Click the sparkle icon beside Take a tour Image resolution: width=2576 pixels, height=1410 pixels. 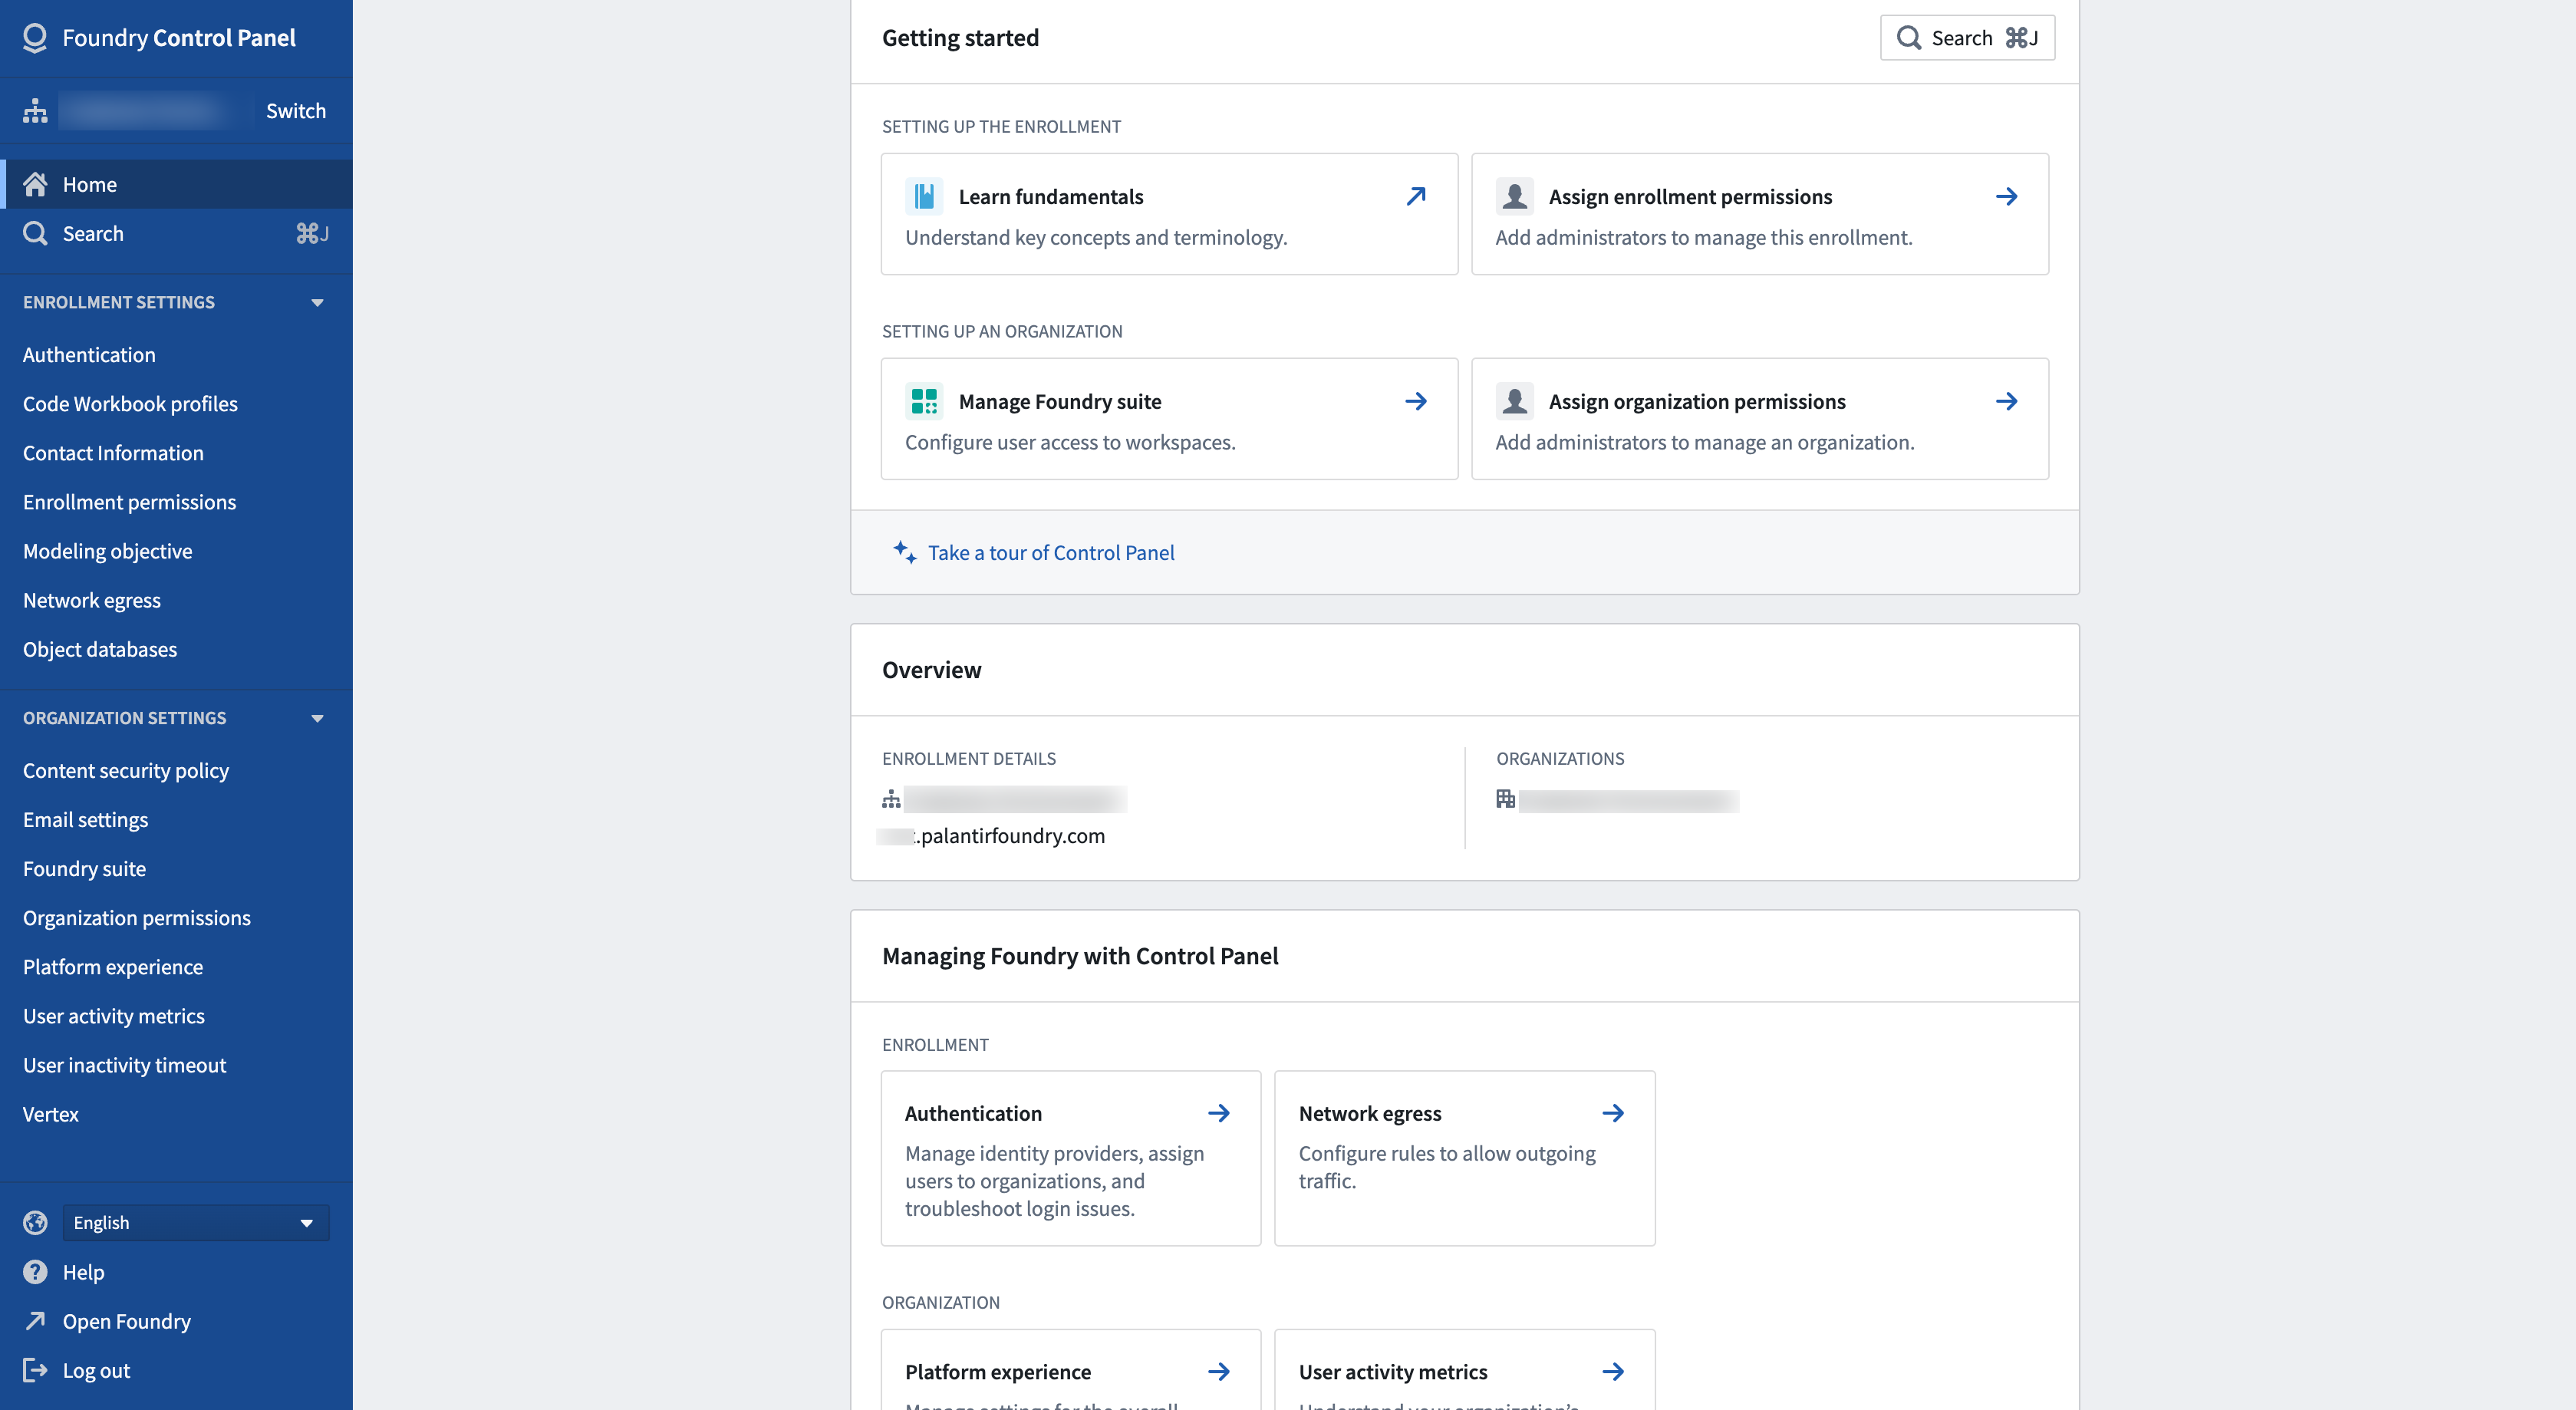pyautogui.click(x=905, y=552)
